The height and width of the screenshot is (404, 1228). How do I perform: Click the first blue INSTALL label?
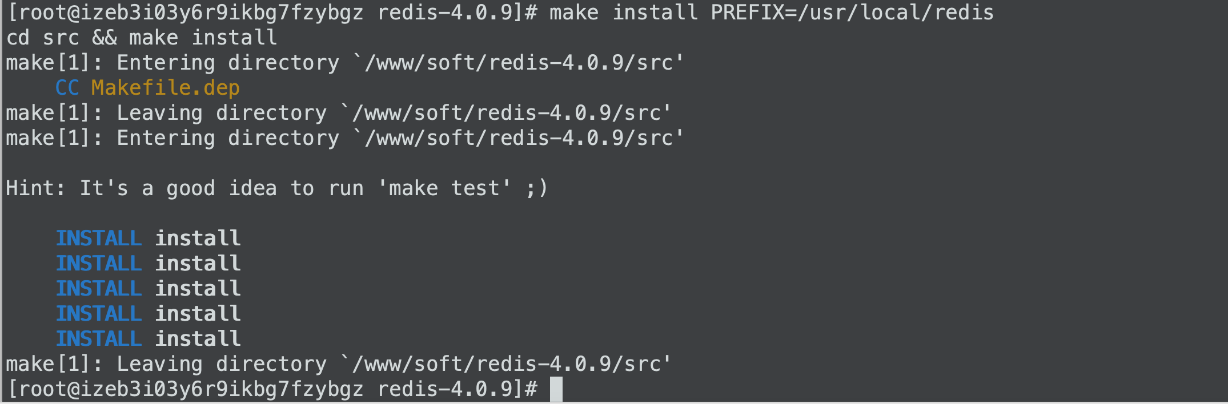tap(99, 239)
